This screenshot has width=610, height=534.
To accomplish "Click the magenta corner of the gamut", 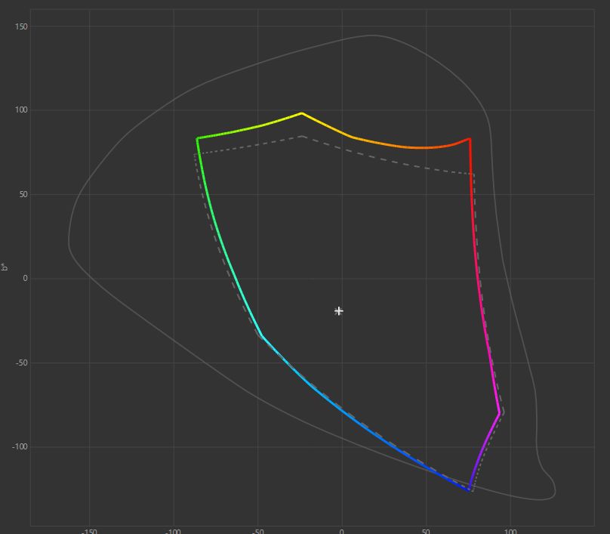I will [x=500, y=412].
